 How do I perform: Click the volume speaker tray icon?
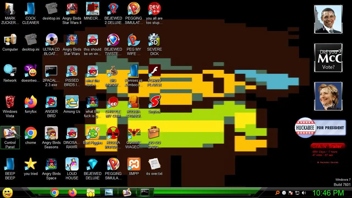304,193
